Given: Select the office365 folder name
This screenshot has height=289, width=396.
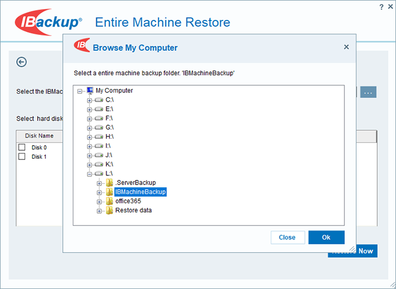Looking at the screenshot, I should tap(128, 201).
